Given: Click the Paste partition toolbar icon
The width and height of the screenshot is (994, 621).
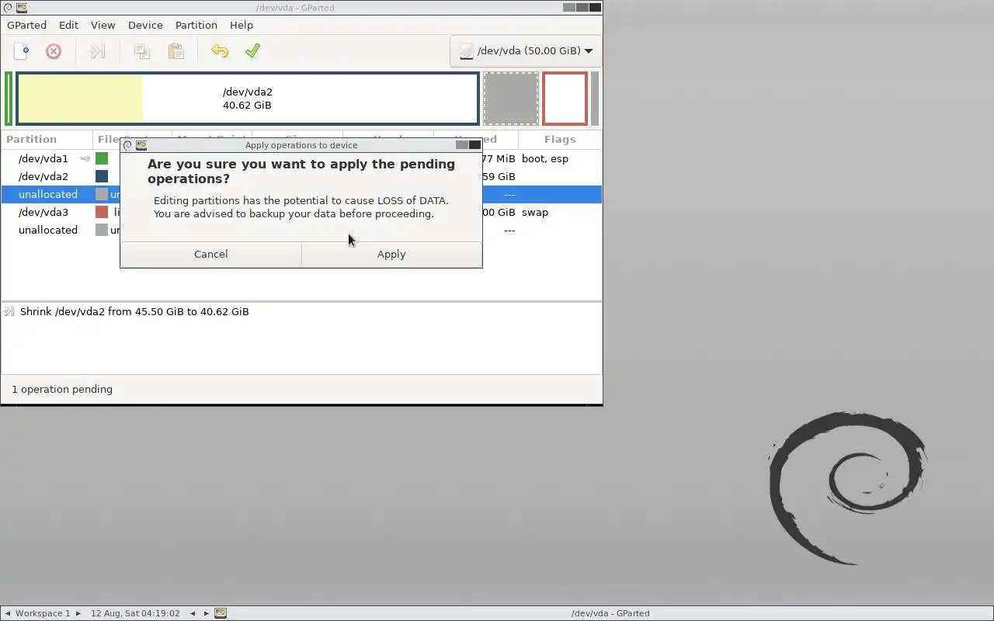Looking at the screenshot, I should (176, 51).
